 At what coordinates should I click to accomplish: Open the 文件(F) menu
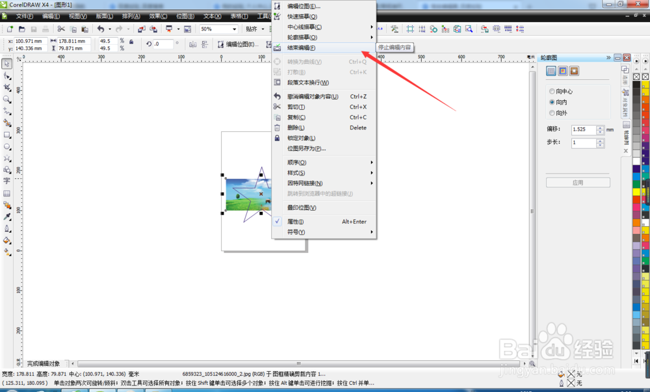pyautogui.click(x=25, y=16)
